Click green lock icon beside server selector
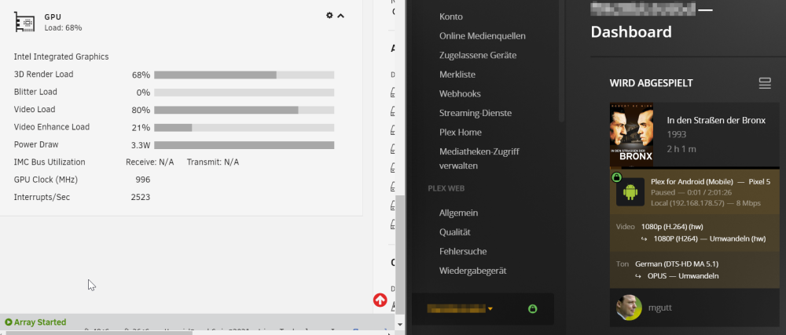This screenshot has height=335, width=786. coord(533,309)
